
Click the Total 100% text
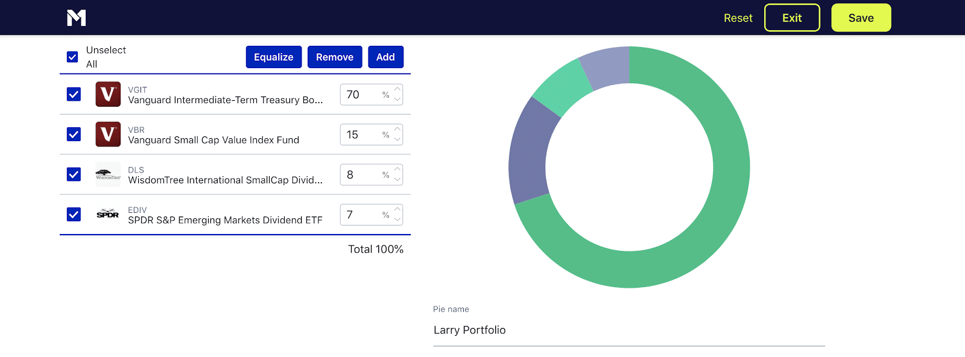376,249
